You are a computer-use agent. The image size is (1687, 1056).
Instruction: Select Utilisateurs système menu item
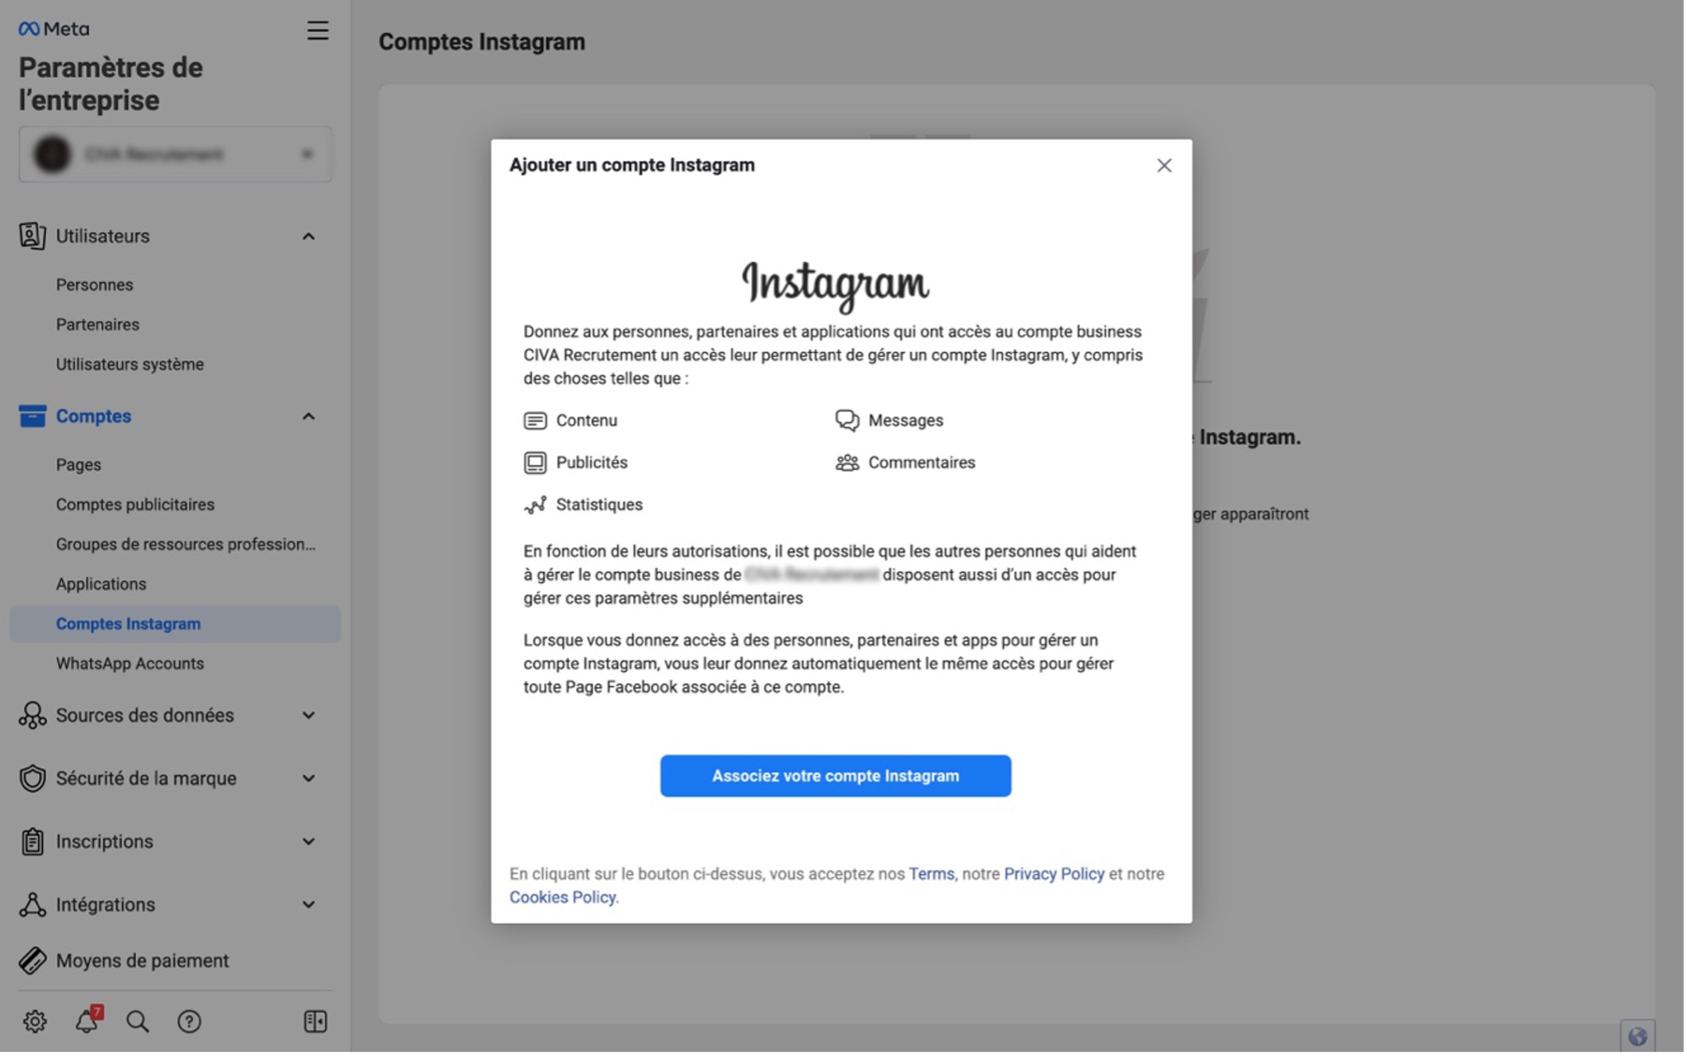tap(130, 365)
